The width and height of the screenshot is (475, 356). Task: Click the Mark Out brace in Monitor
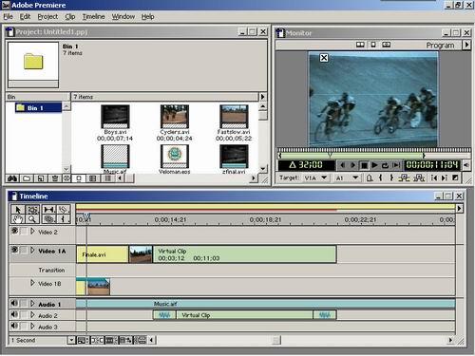[391, 178]
